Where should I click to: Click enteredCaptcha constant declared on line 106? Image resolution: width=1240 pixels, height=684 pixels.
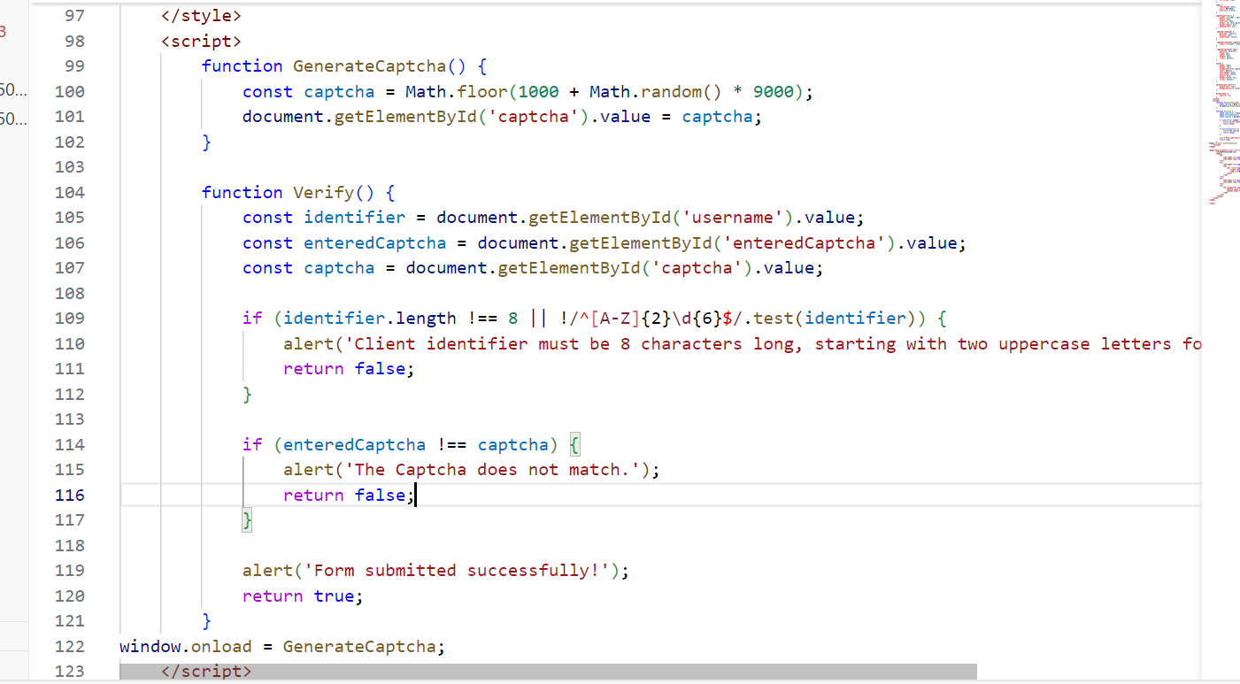click(375, 242)
